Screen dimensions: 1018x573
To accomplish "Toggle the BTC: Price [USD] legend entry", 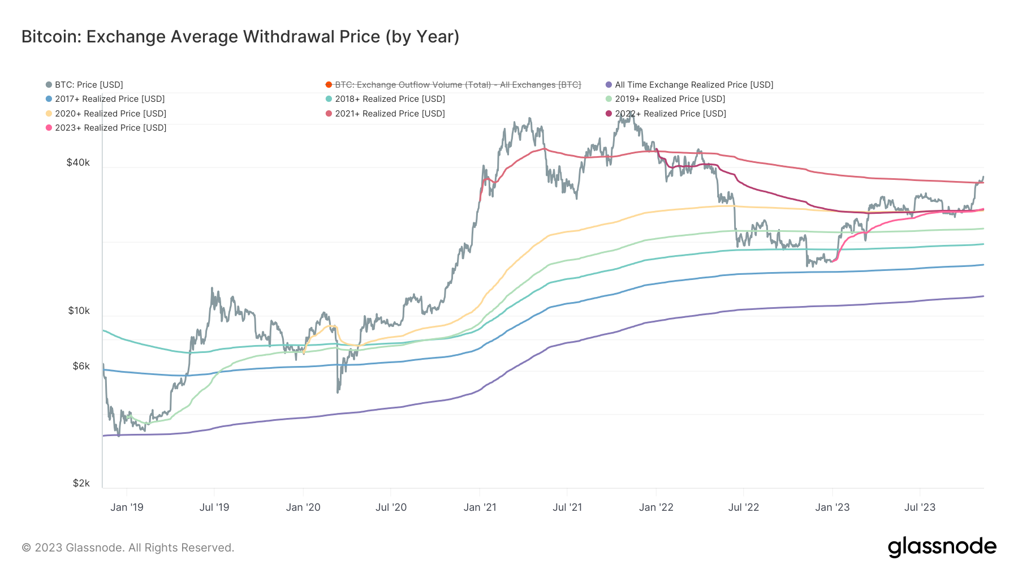I will coord(89,85).
